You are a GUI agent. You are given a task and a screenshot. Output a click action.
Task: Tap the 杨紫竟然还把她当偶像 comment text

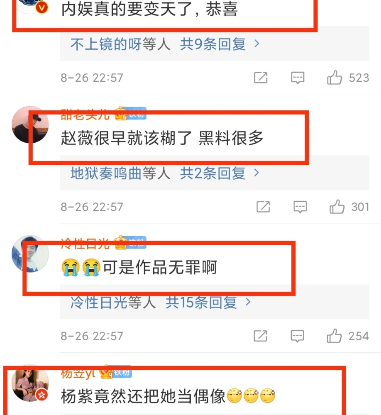click(x=143, y=396)
